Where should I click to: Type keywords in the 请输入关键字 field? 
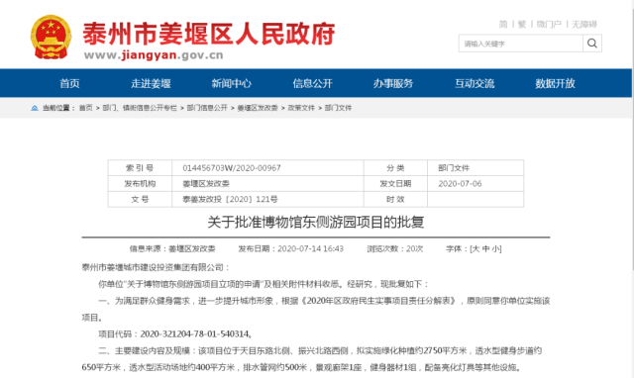[521, 44]
